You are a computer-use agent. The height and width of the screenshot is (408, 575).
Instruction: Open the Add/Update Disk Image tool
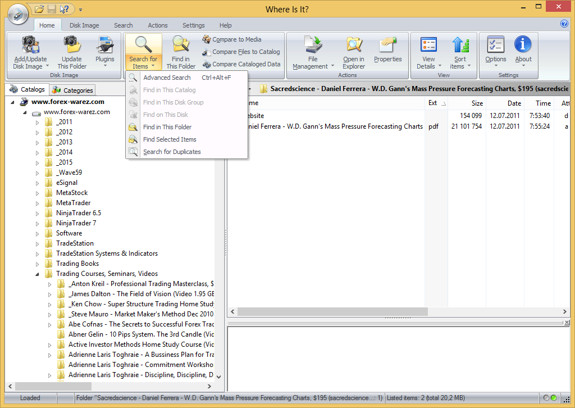[30, 53]
